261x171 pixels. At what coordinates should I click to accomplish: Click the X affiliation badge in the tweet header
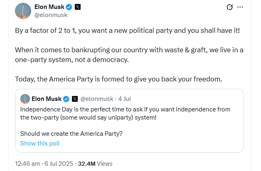click(78, 7)
